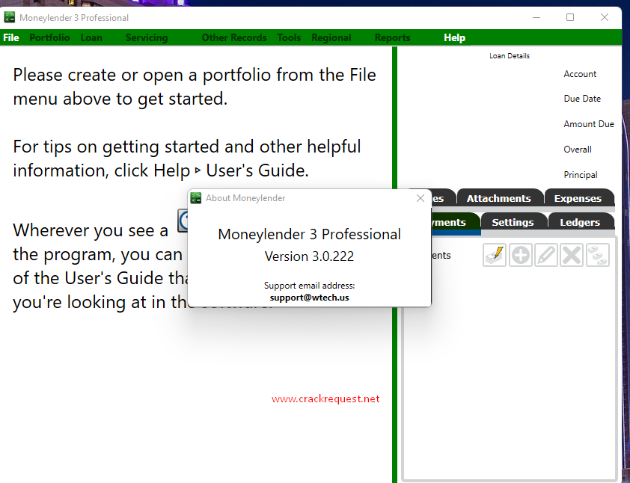Viewport: 630px width, 483px height.
Task: Open the Servicing menu
Action: click(147, 37)
